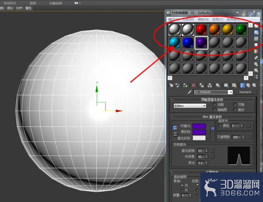Screen dimensions: 263x202
Task: Toggle highlighted Show End Result icon
Action: point(242,85)
